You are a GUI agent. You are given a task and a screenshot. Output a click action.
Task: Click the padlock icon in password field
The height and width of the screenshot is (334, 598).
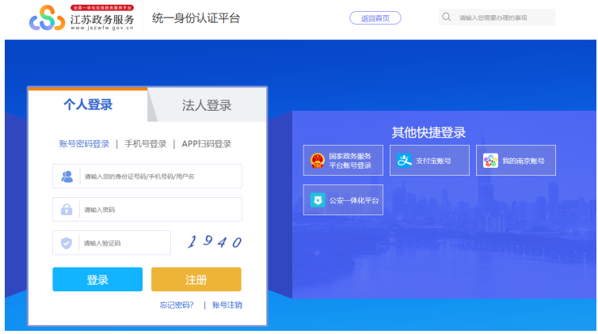pyautogui.click(x=67, y=209)
